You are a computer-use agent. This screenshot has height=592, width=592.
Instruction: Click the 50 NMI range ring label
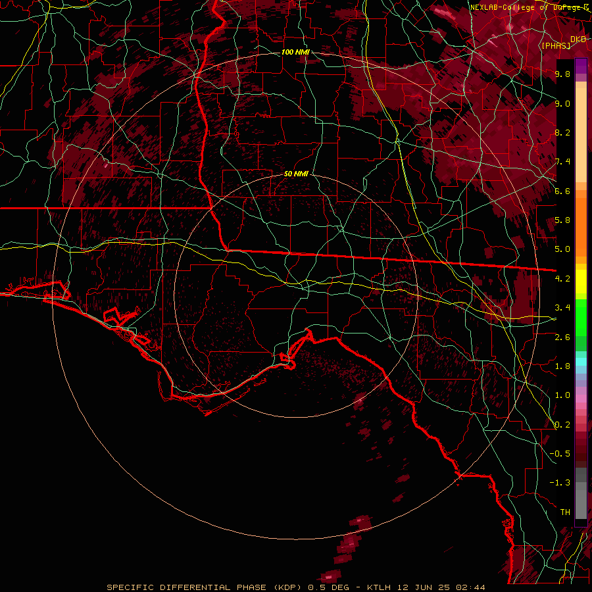(296, 174)
